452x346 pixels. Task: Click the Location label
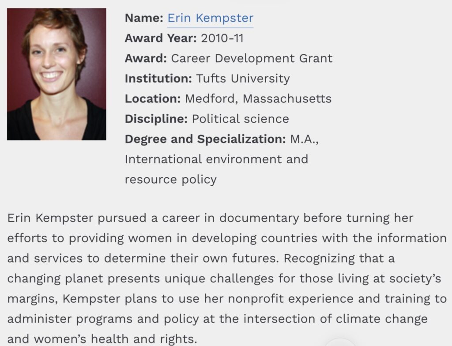[x=153, y=98]
